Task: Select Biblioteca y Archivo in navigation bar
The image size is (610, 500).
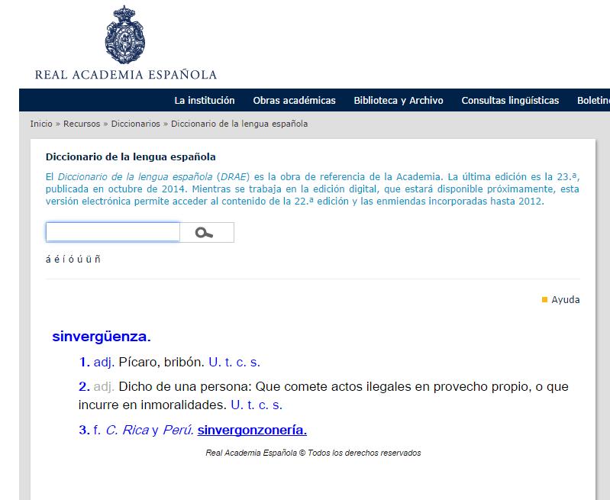Action: tap(398, 101)
